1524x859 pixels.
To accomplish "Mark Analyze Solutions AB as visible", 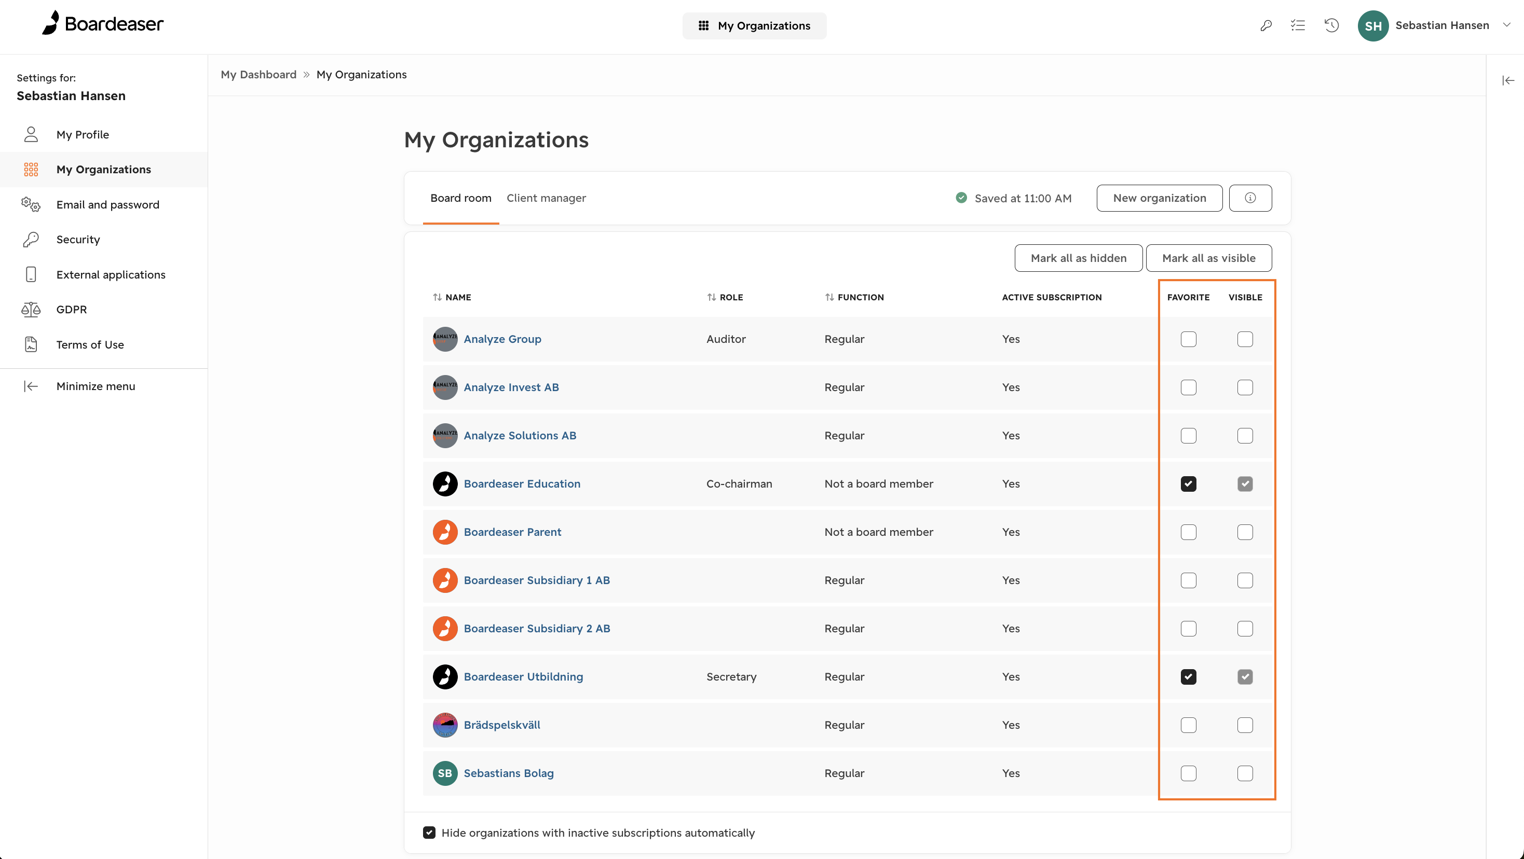I will 1245,436.
